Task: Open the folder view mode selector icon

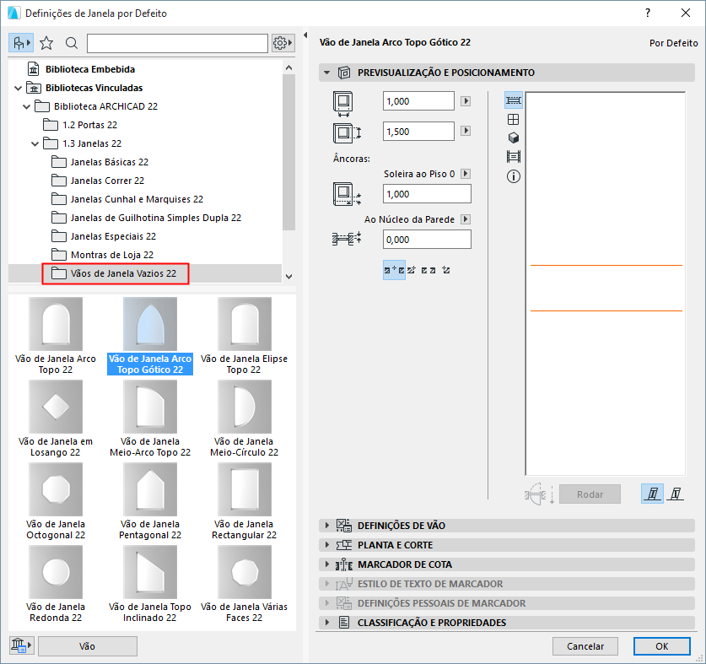Action: 21,43
